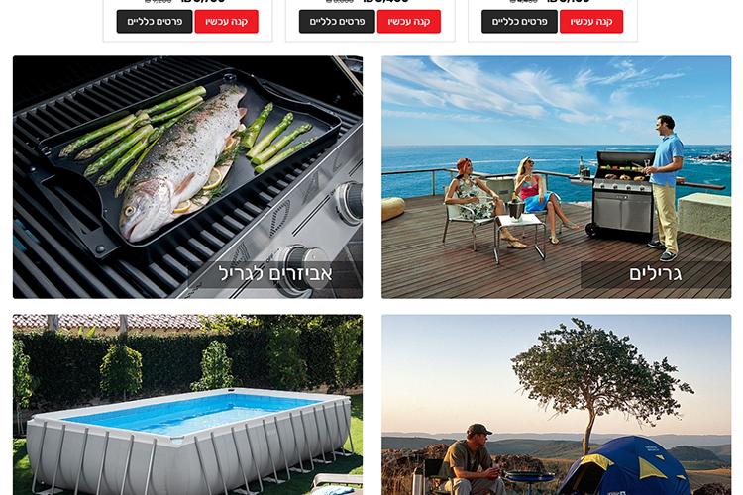Open פרטים כלליים for the right product
The width and height of the screenshot is (743, 495).
tap(519, 22)
